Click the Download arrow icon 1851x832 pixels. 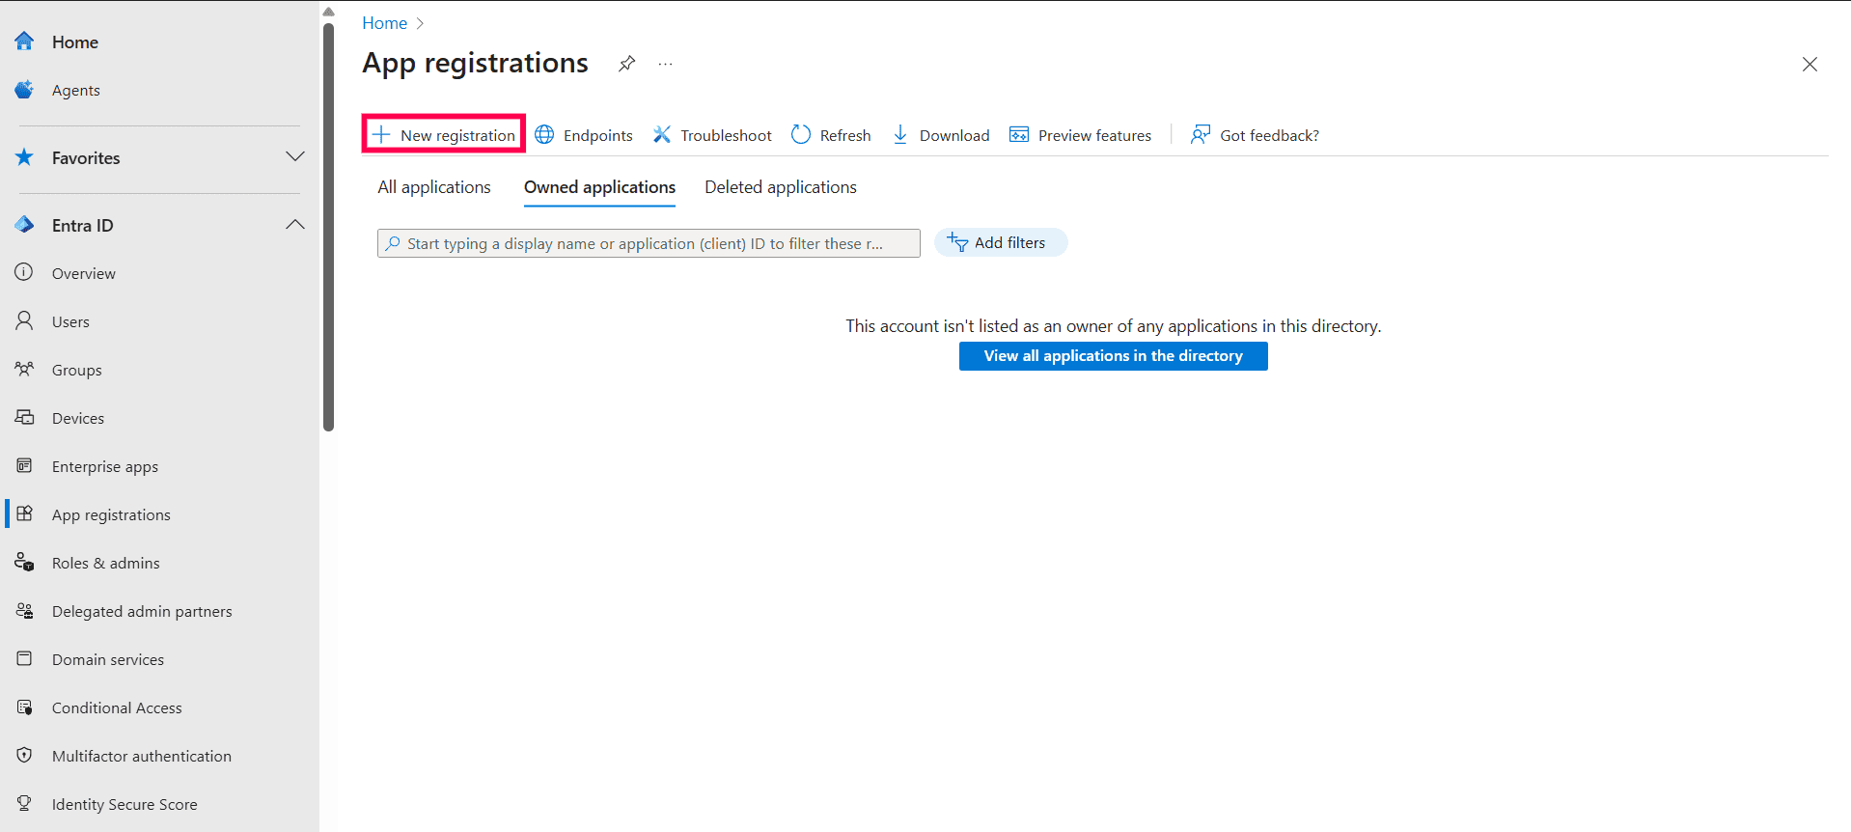click(x=900, y=134)
